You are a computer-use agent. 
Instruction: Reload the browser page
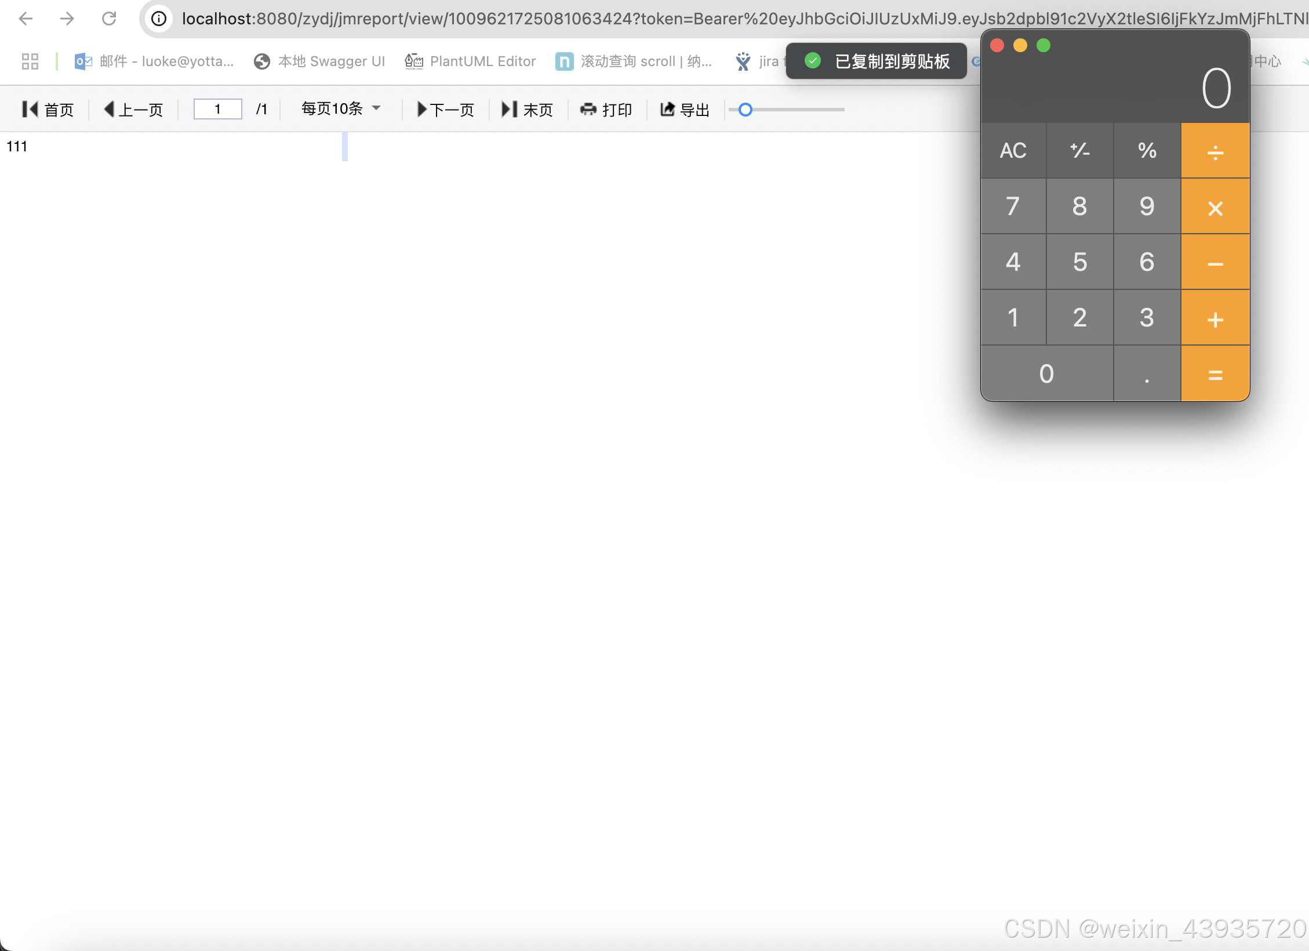coord(109,19)
